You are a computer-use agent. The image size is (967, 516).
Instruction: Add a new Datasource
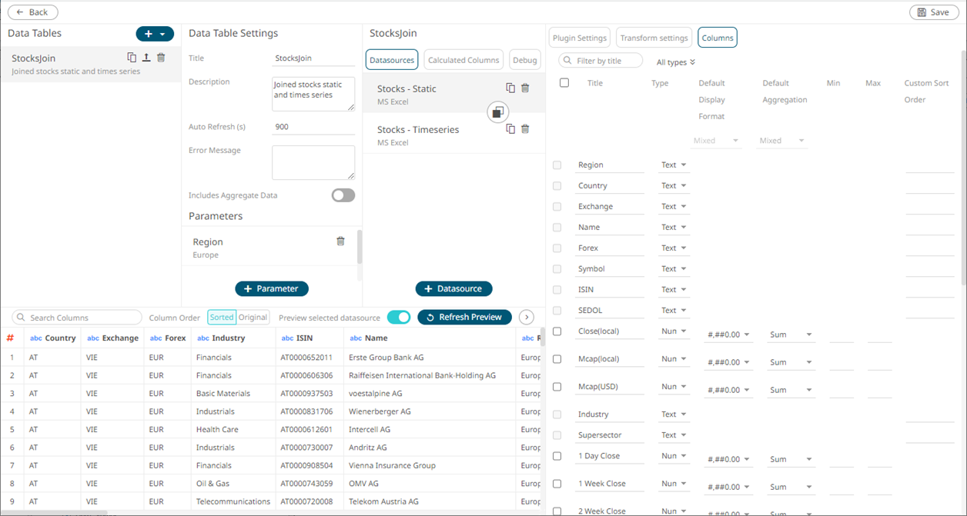click(x=453, y=288)
